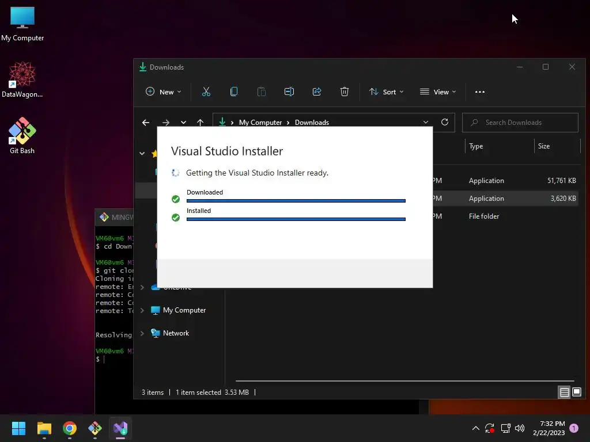Image resolution: width=590 pixels, height=442 pixels.
Task: Sort by the Size column header
Action: click(x=544, y=146)
